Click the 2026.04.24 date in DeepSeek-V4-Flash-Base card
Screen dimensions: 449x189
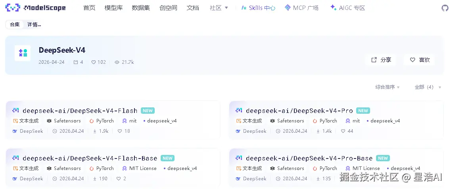[x=71, y=179]
